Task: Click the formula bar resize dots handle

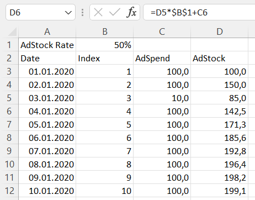Action: (82, 13)
